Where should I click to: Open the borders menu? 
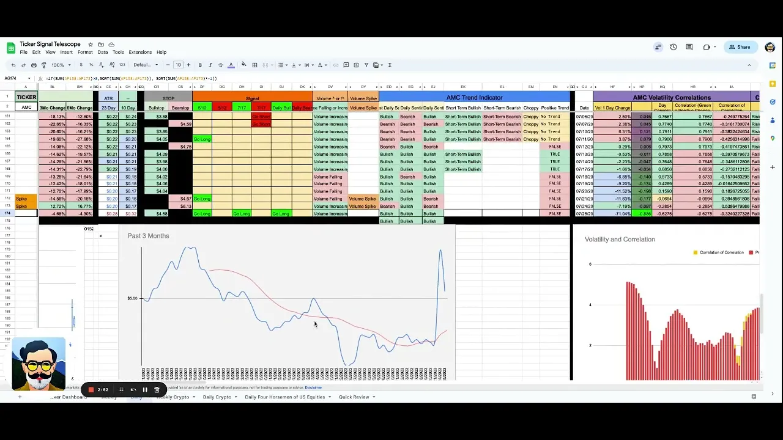pyautogui.click(x=254, y=65)
